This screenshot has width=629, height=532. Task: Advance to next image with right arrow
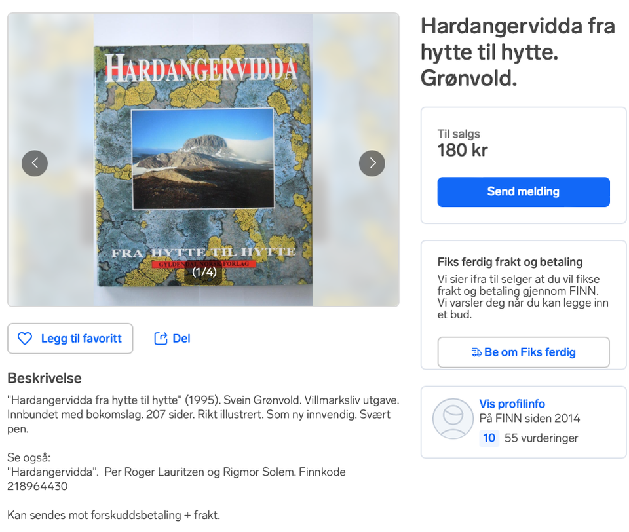click(x=372, y=163)
